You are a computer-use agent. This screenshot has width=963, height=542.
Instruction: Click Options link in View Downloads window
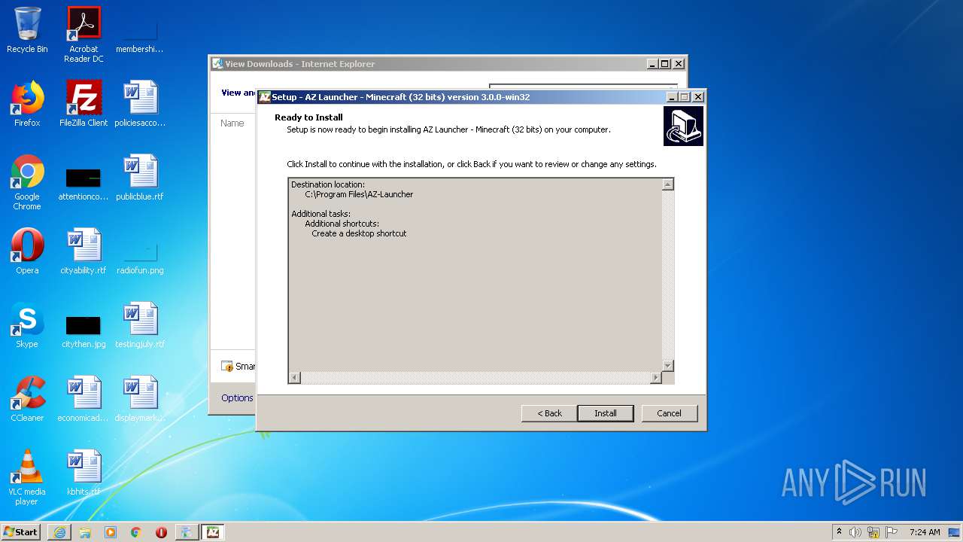click(237, 397)
